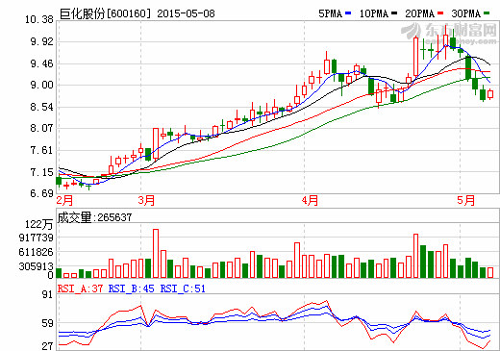The width and height of the screenshot is (500, 351).
Task: Click the RSI_C:51 indicator label
Action: 183,288
